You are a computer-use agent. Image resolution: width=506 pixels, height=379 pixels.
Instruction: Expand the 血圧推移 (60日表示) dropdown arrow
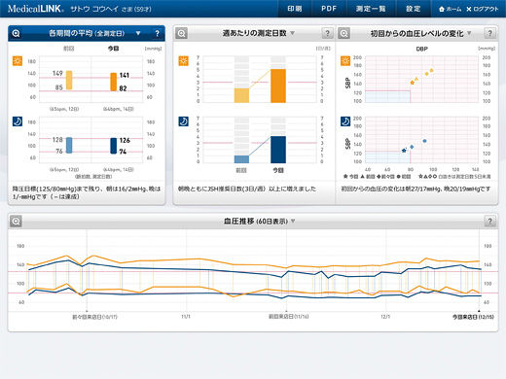click(293, 221)
